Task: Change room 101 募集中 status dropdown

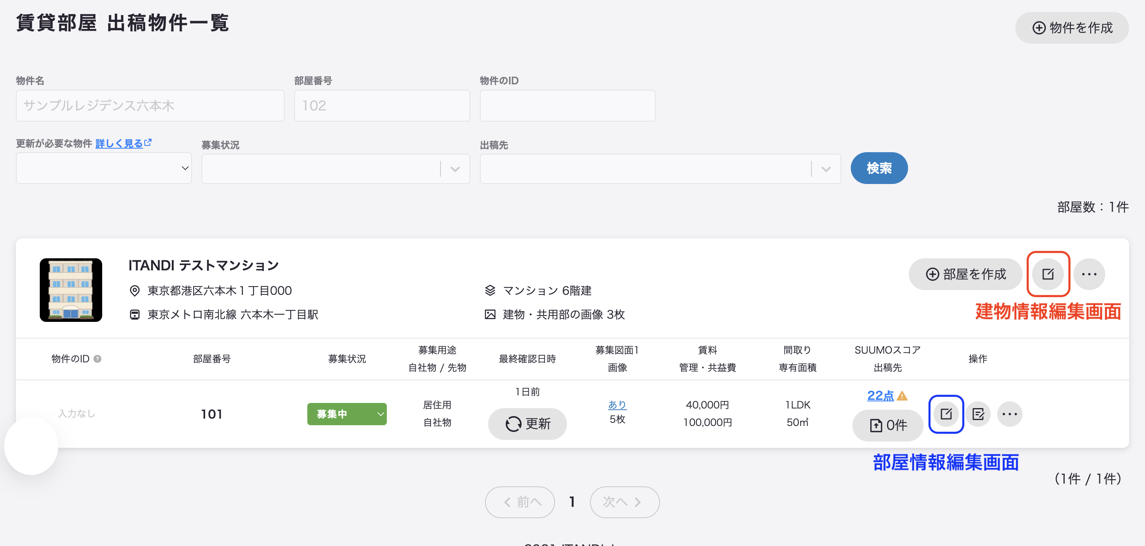Action: pyautogui.click(x=347, y=414)
